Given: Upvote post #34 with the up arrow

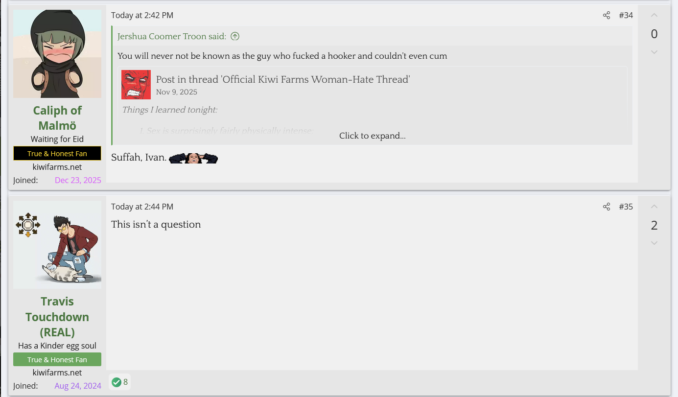Looking at the screenshot, I should click(x=654, y=15).
